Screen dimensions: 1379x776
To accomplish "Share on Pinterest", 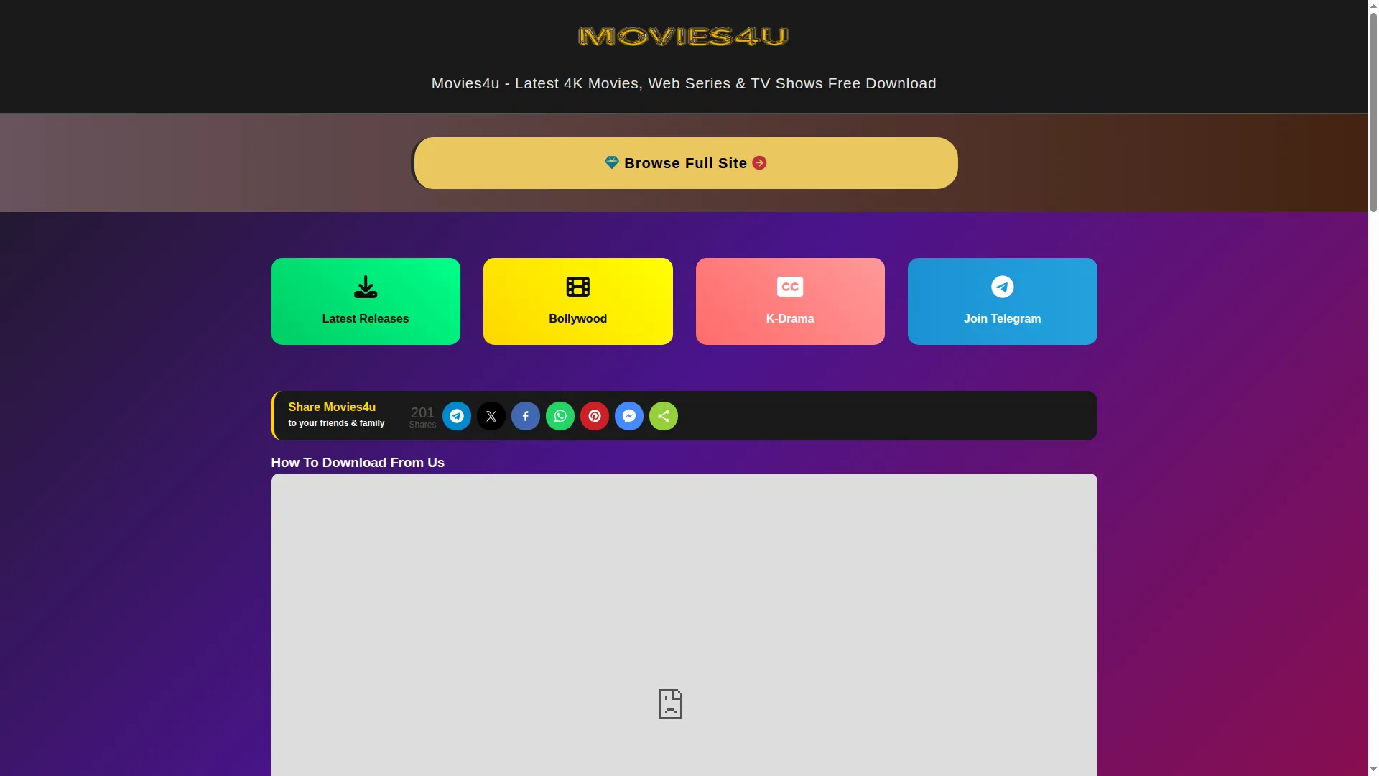I will 595,416.
